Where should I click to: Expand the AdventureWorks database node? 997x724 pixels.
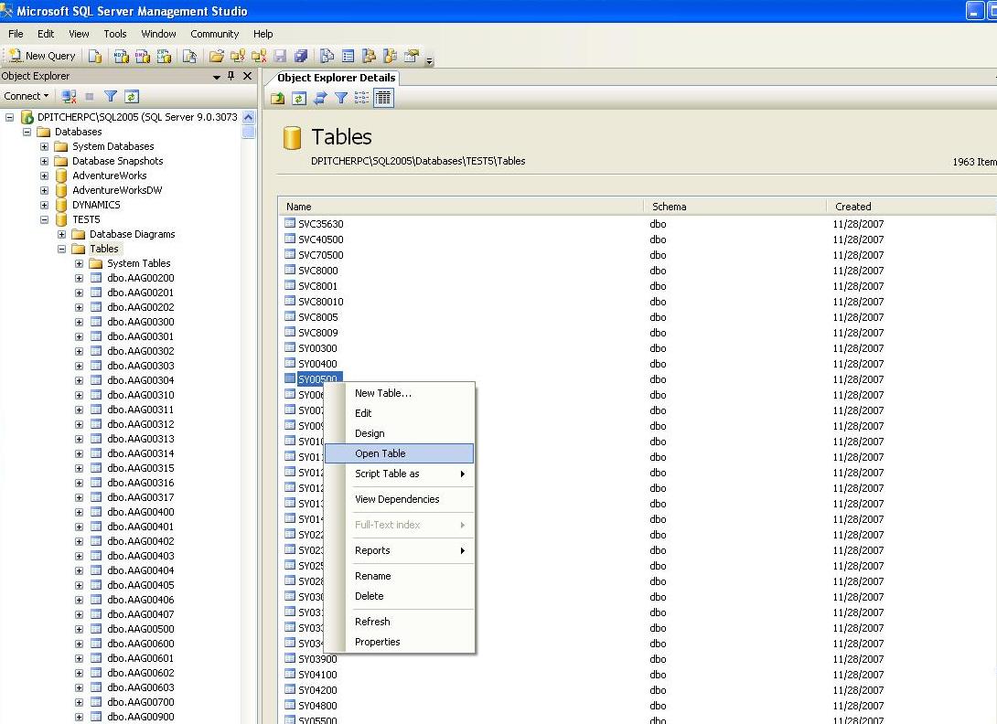[45, 176]
